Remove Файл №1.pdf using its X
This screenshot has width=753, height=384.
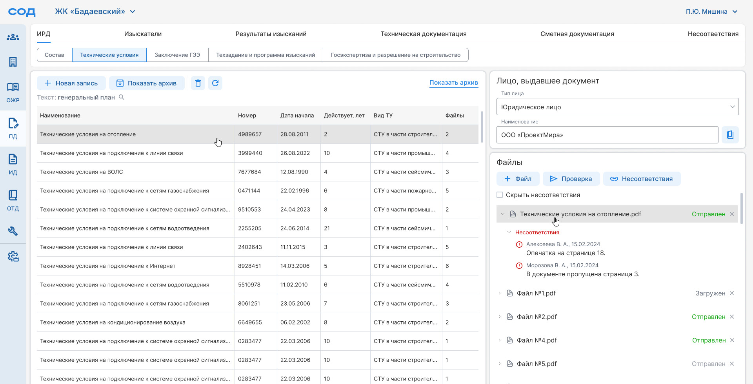click(732, 293)
